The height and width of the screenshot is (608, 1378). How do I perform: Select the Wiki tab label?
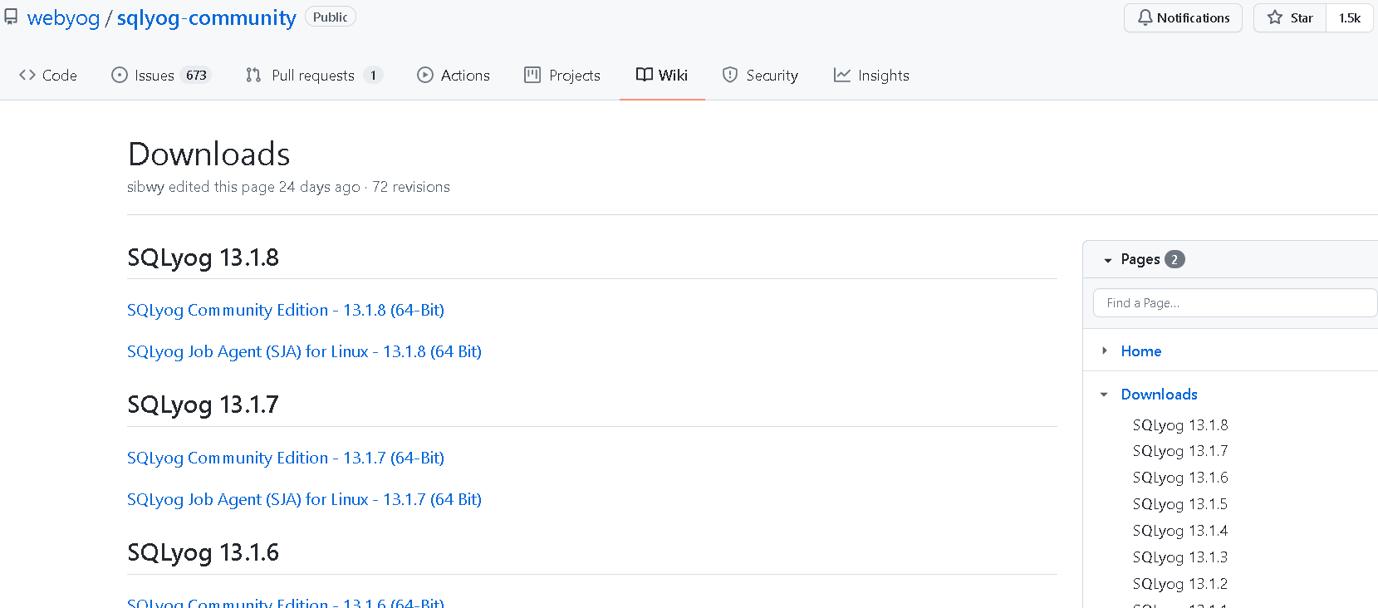673,76
